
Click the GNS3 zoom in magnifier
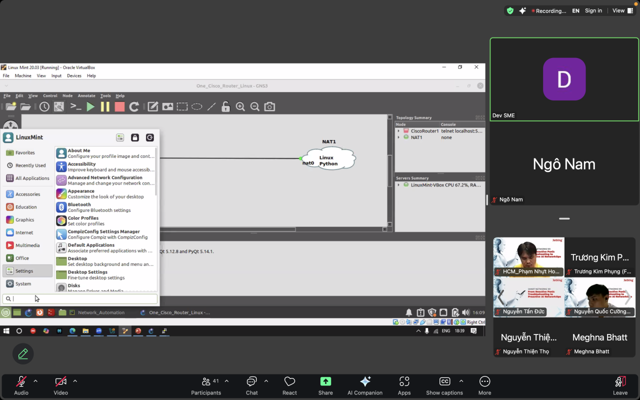[240, 106]
